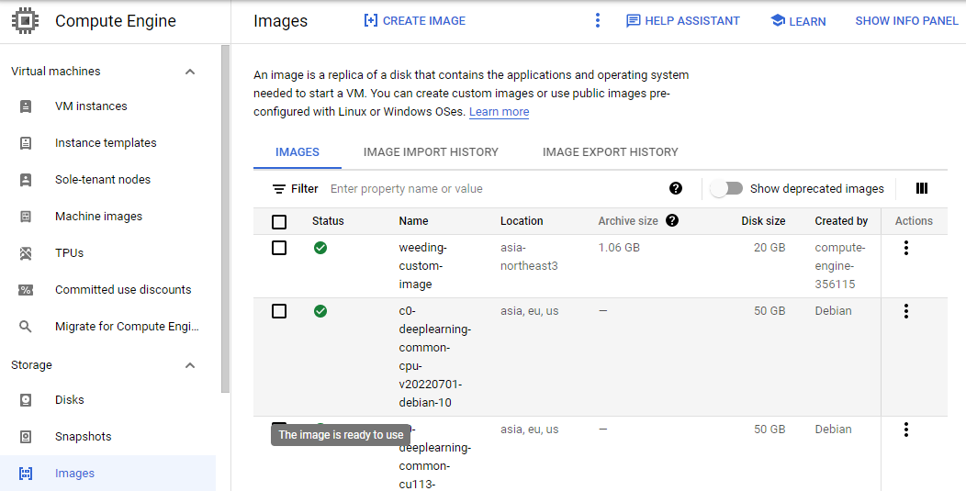Screen dimensions: 966x491
Task: Click the filter help question mark icon
Action: tap(676, 188)
